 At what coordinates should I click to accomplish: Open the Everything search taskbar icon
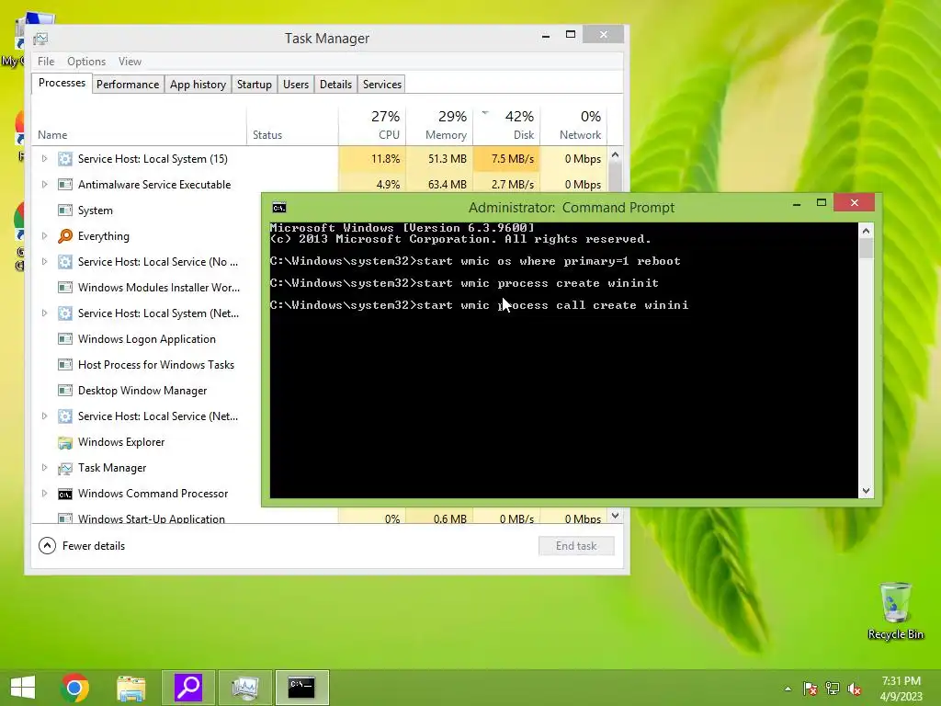[x=187, y=688]
